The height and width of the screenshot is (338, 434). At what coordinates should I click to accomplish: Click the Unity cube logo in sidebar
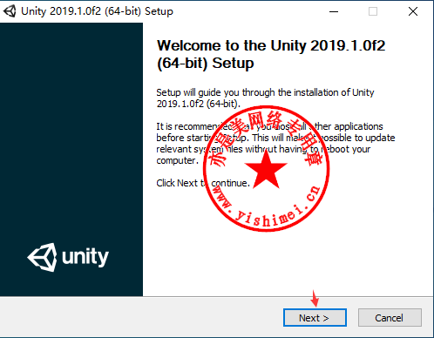pyautogui.click(x=42, y=257)
